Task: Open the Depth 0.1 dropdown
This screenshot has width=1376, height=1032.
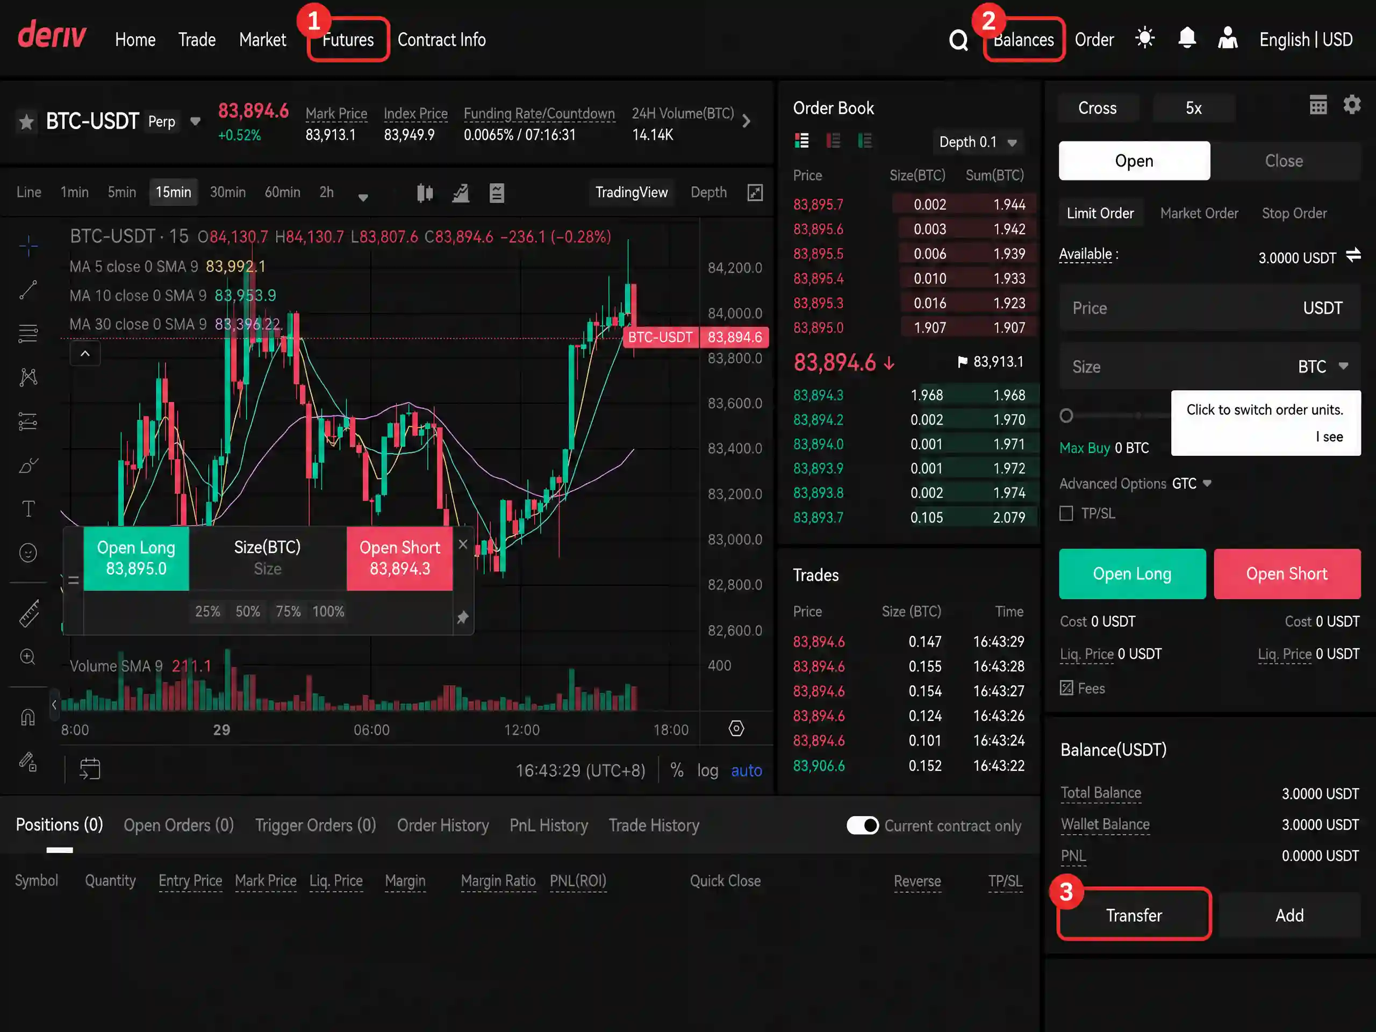Action: [x=978, y=142]
